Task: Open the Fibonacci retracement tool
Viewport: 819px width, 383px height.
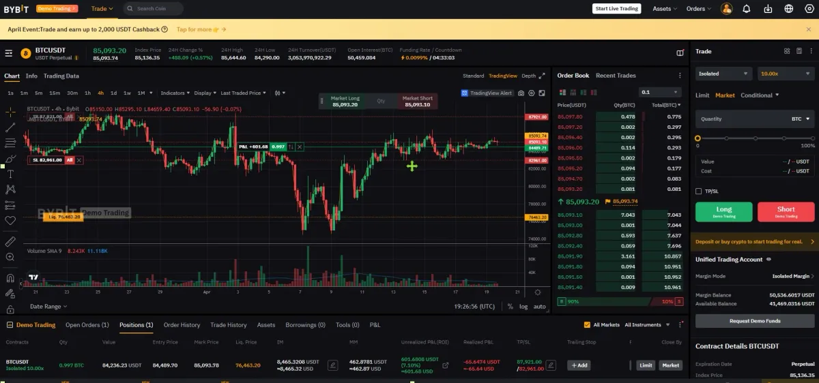Action: [10, 143]
